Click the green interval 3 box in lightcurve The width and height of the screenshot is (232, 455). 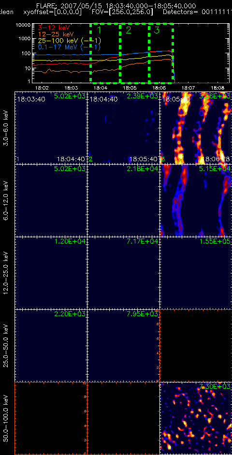pos(161,53)
